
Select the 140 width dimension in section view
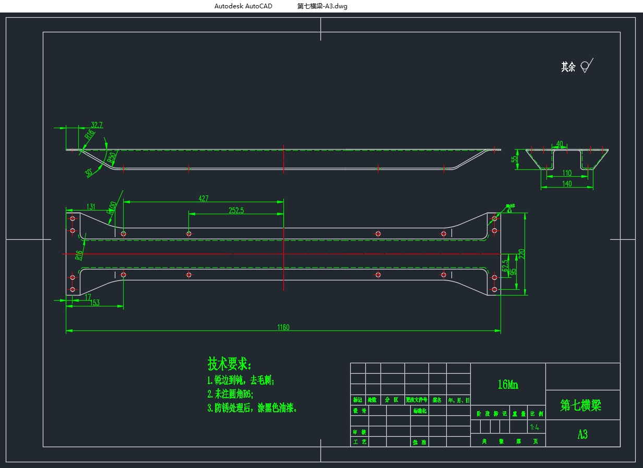pyautogui.click(x=567, y=183)
